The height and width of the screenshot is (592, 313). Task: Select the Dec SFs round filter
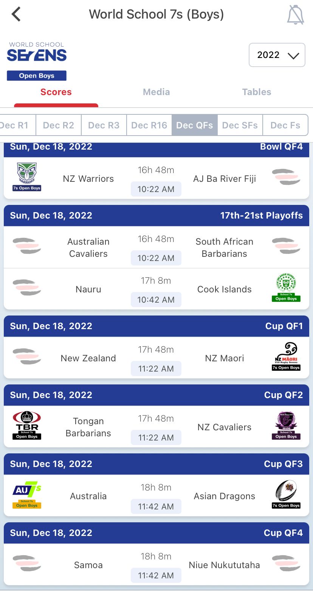coord(240,125)
